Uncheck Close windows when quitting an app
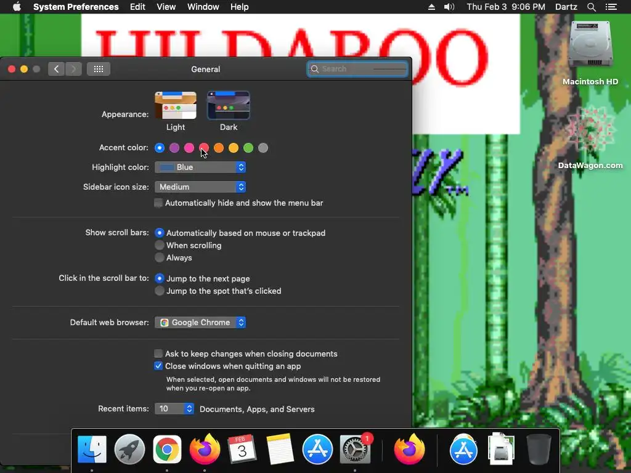Screen dimensions: 631x473 158,366
